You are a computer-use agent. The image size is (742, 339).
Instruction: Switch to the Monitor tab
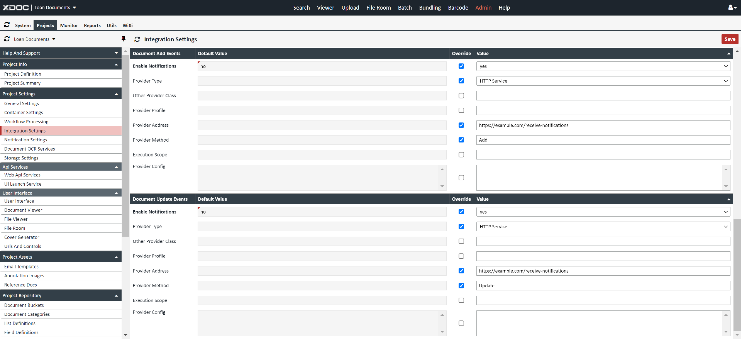[69, 25]
